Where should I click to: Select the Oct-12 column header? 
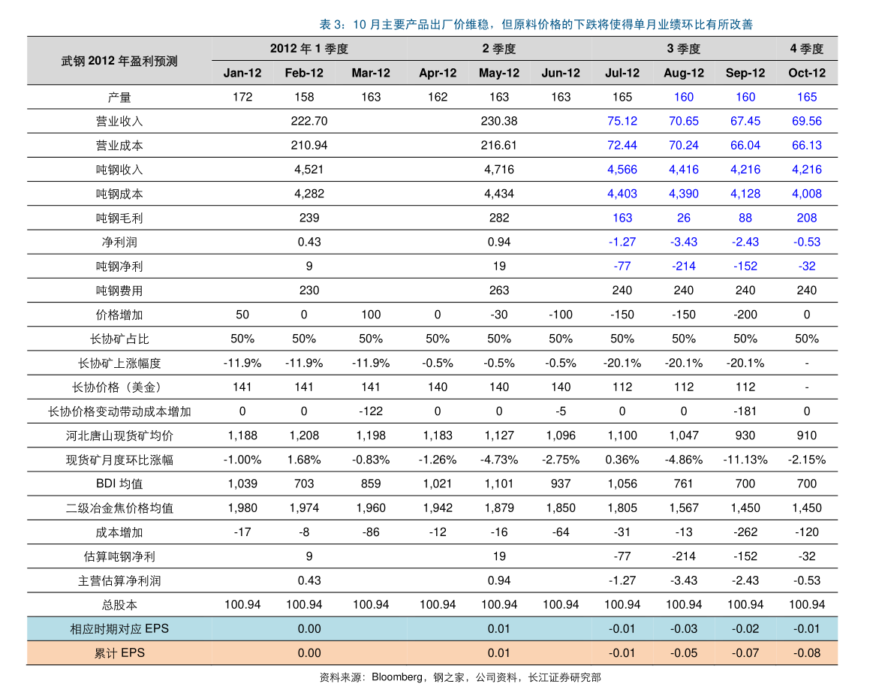coord(807,73)
